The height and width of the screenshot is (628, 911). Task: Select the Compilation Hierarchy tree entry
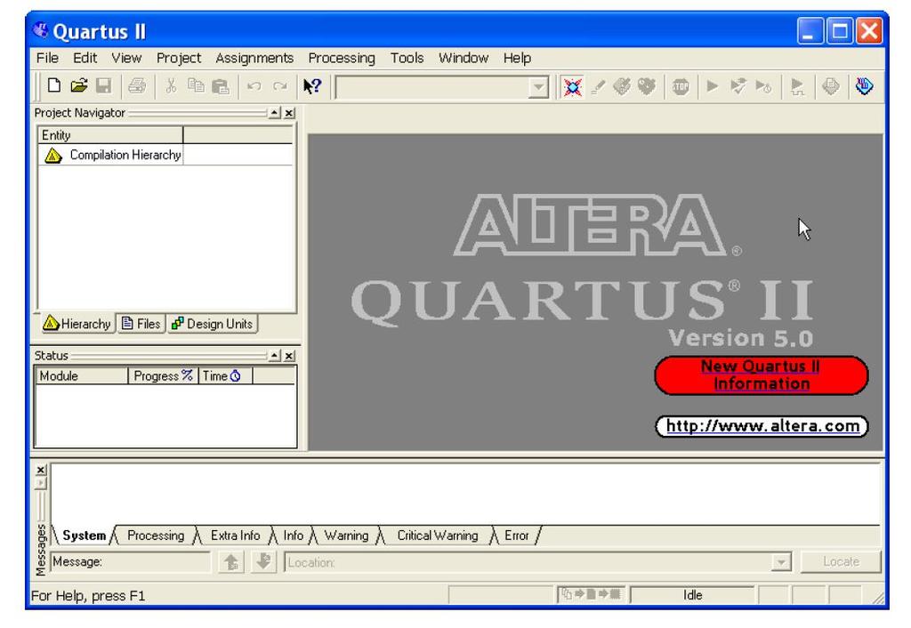pos(125,155)
